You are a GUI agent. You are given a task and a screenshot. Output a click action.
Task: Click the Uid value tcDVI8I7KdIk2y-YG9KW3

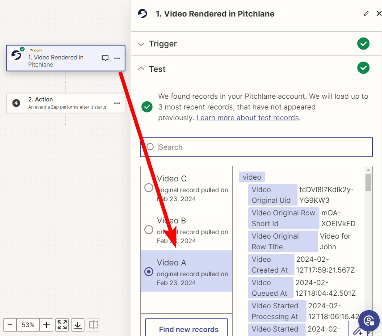pos(327,195)
